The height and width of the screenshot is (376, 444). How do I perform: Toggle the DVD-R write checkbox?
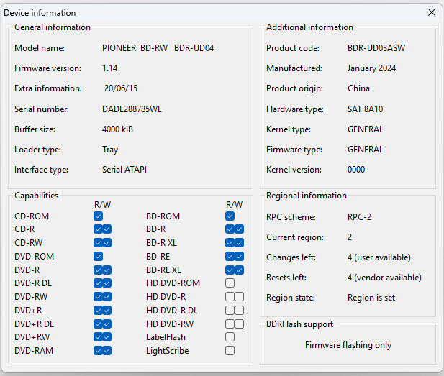(x=107, y=270)
